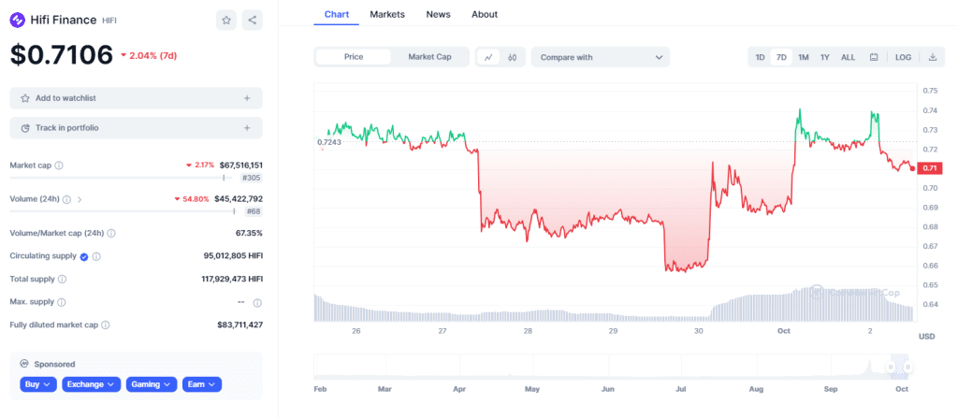Select the Price chart toggle
Viewport: 958px width, 418px height.
click(x=353, y=57)
